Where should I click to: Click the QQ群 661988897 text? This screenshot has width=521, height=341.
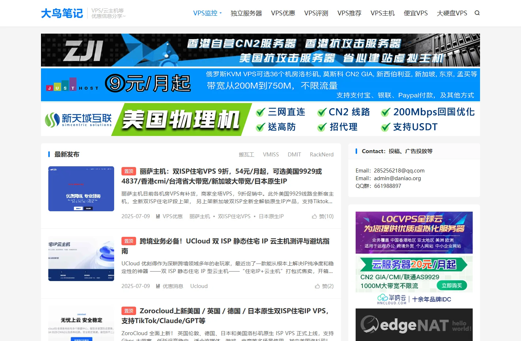378,186
